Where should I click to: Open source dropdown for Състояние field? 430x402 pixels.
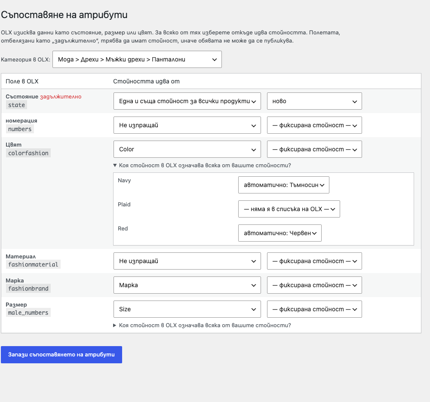tap(187, 101)
